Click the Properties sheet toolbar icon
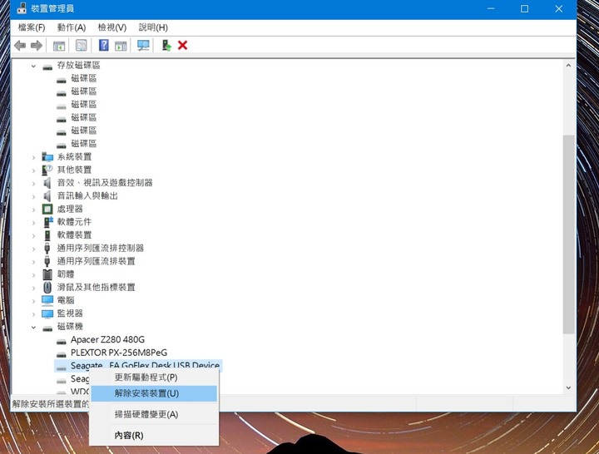The height and width of the screenshot is (454, 599). 81,46
